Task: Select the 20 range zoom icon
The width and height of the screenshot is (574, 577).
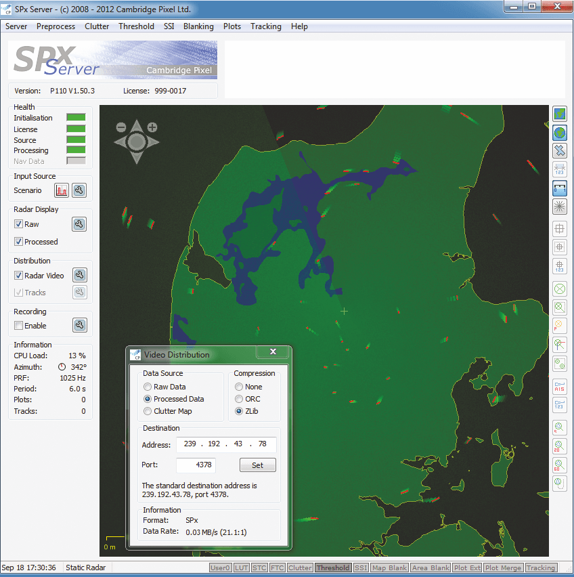Action: [x=560, y=446]
